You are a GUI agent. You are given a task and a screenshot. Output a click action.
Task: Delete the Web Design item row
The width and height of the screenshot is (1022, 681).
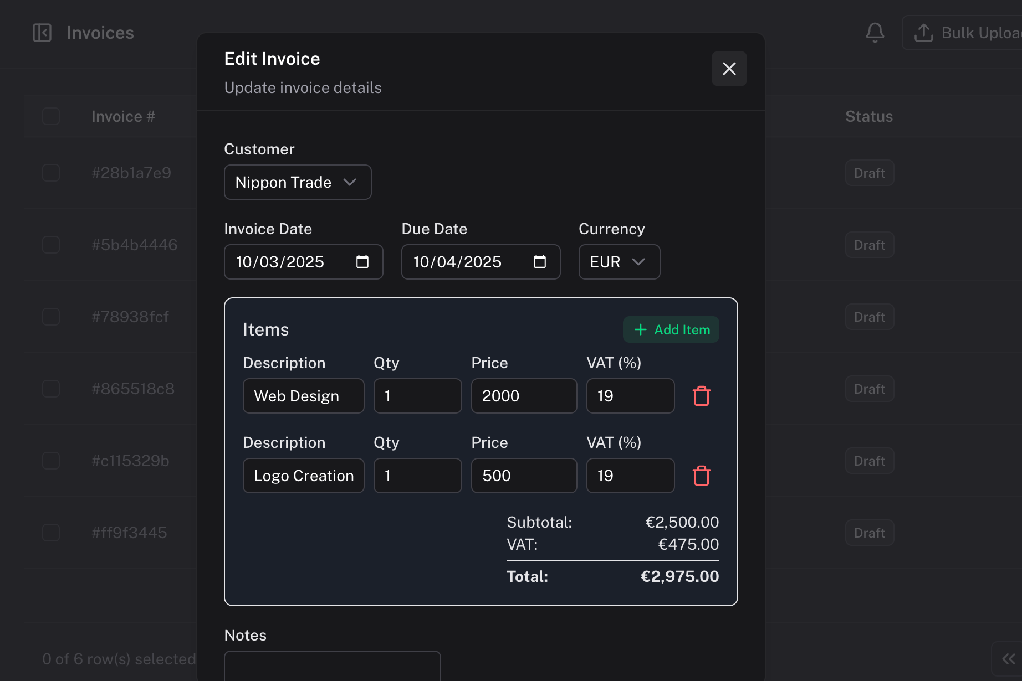pos(702,396)
